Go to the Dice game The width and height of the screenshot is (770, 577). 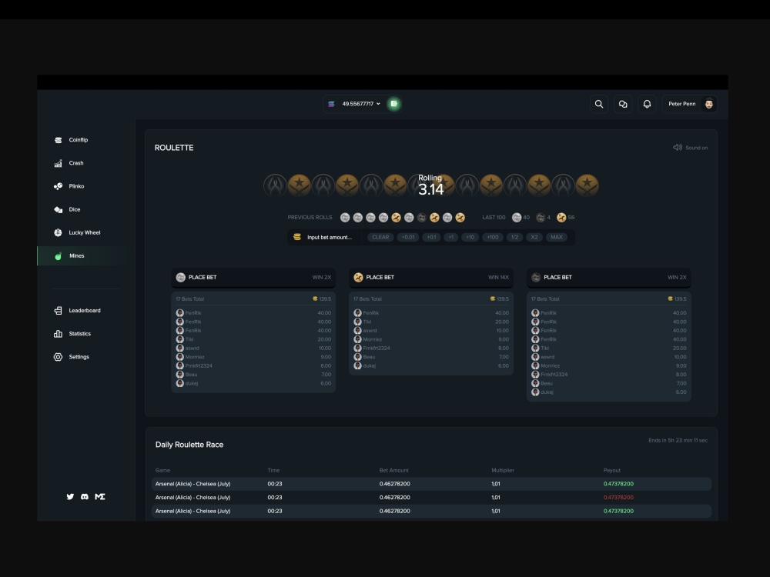pos(74,209)
